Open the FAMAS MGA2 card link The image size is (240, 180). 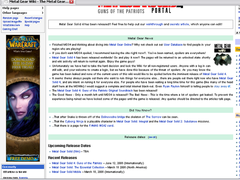tap(101, 126)
